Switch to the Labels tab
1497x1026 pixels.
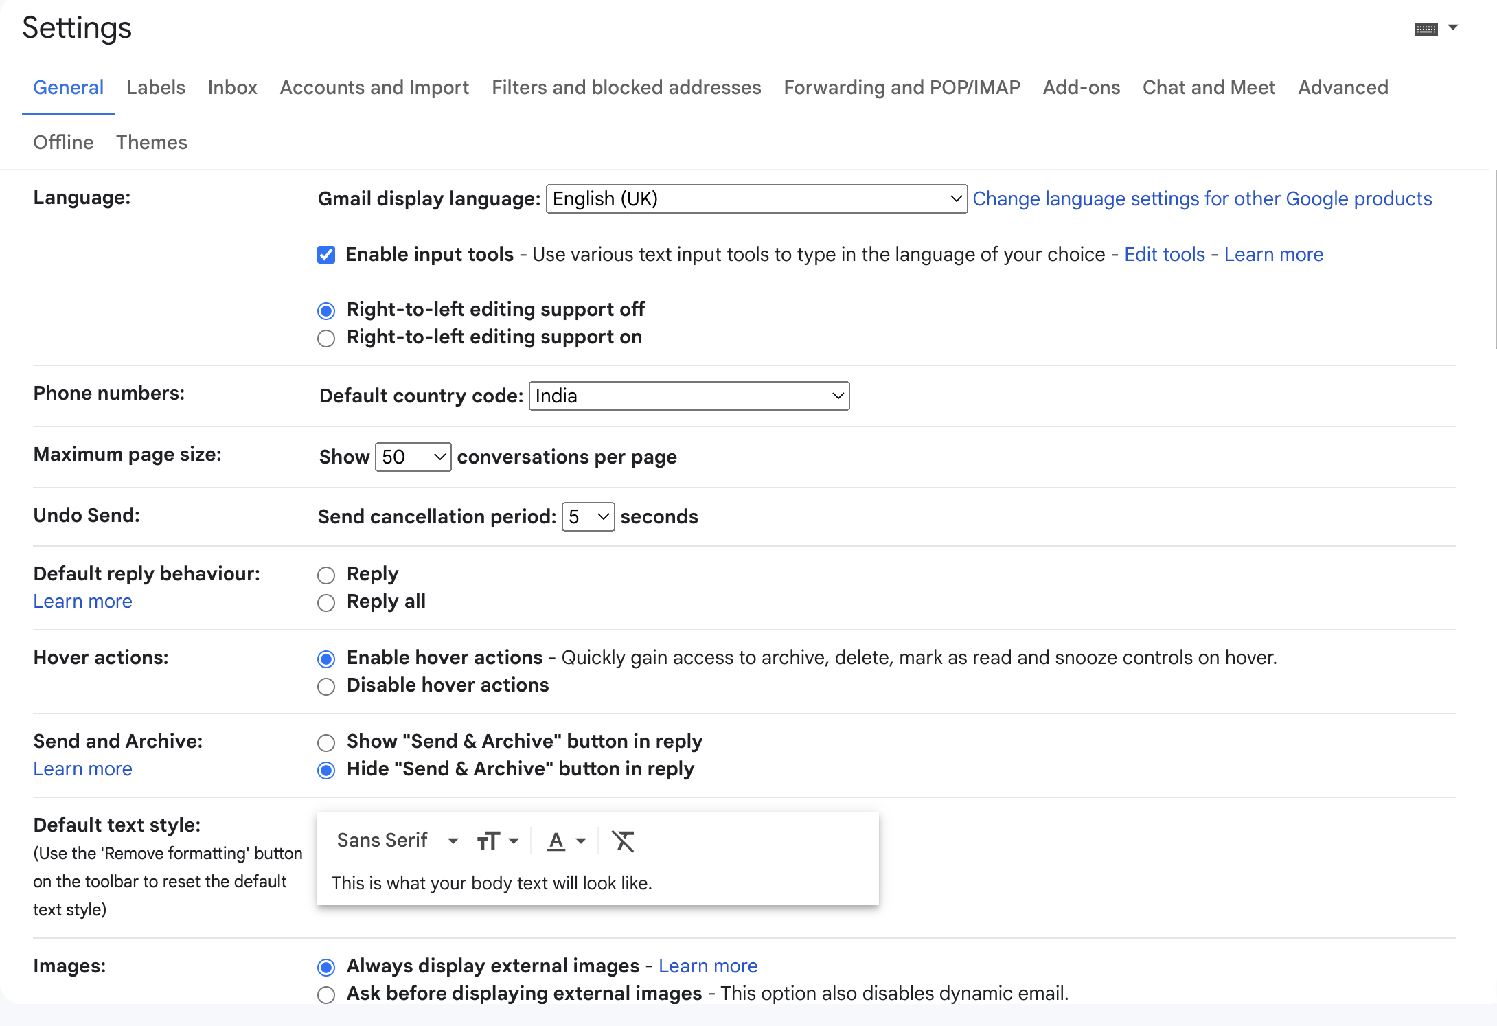click(x=156, y=87)
